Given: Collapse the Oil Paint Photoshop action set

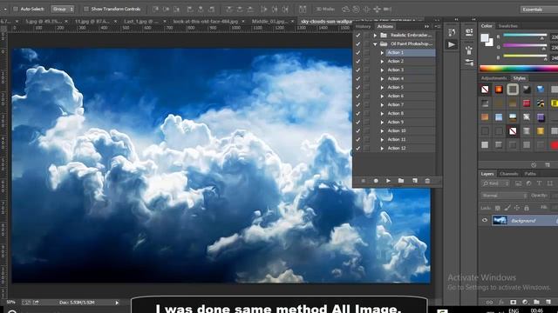Looking at the screenshot, I should click(x=375, y=44).
